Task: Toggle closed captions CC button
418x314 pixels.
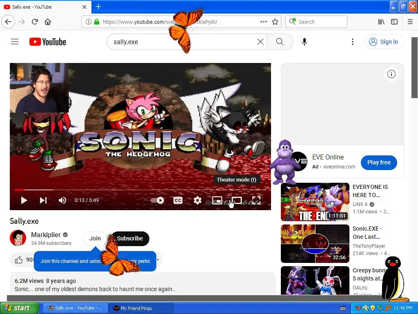Action: coord(178,200)
